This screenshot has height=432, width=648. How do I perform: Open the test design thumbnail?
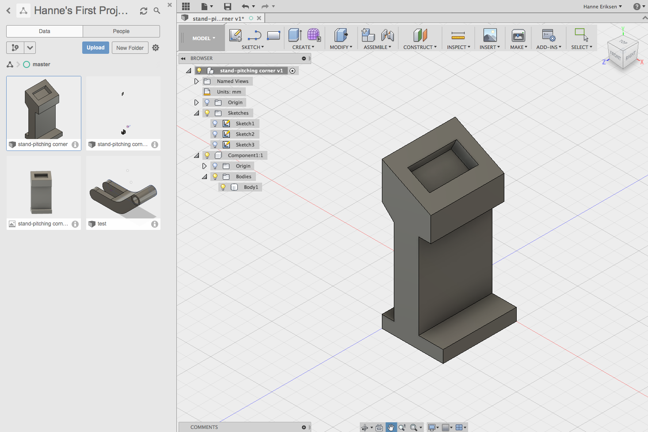tap(123, 188)
